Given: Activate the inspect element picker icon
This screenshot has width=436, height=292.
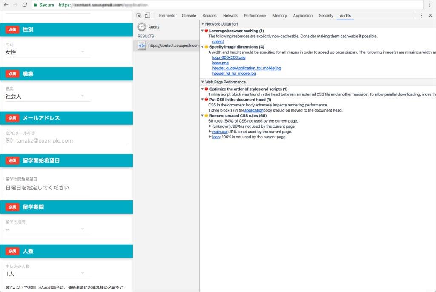Looking at the screenshot, I should tap(138, 16).
